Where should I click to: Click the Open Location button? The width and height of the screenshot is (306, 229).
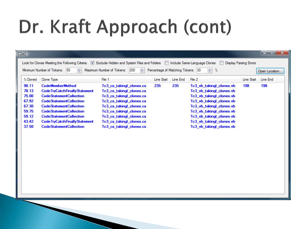click(270, 71)
